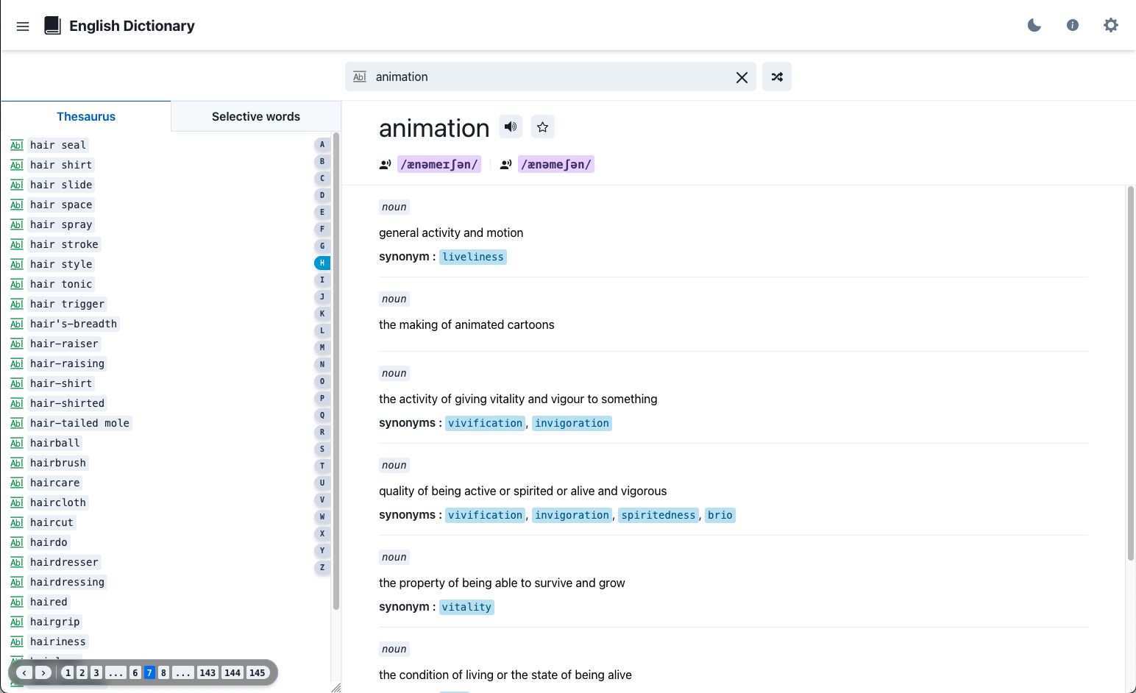1136x693 pixels.
Task: Switch to the Selective words tab
Action: [x=256, y=116]
